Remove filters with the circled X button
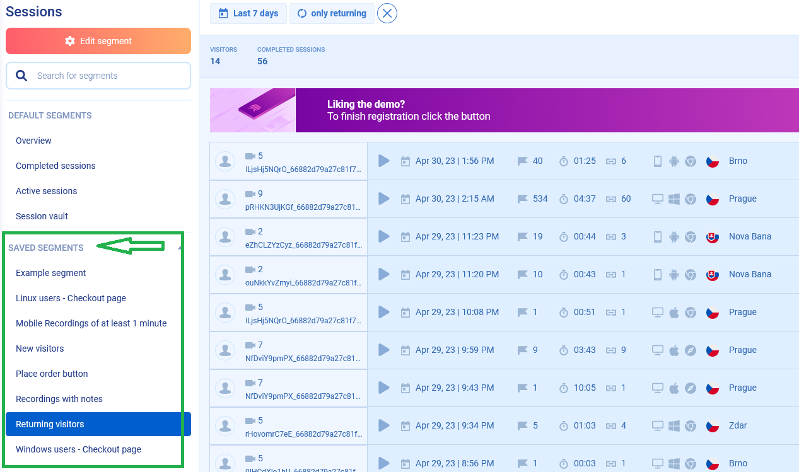 click(x=387, y=13)
